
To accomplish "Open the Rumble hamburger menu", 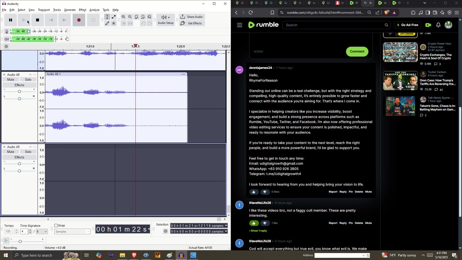I will coord(240,25).
